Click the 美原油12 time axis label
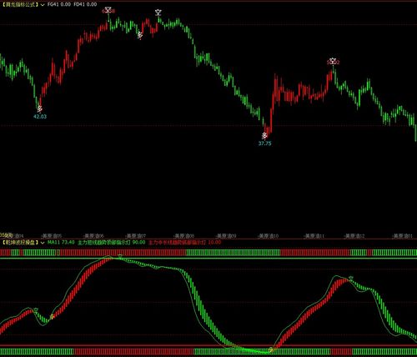417x357 pixels. click(x=354, y=236)
